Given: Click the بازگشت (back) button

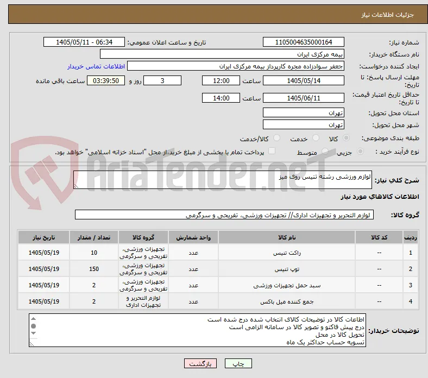Looking at the screenshot, I should pos(200,363).
